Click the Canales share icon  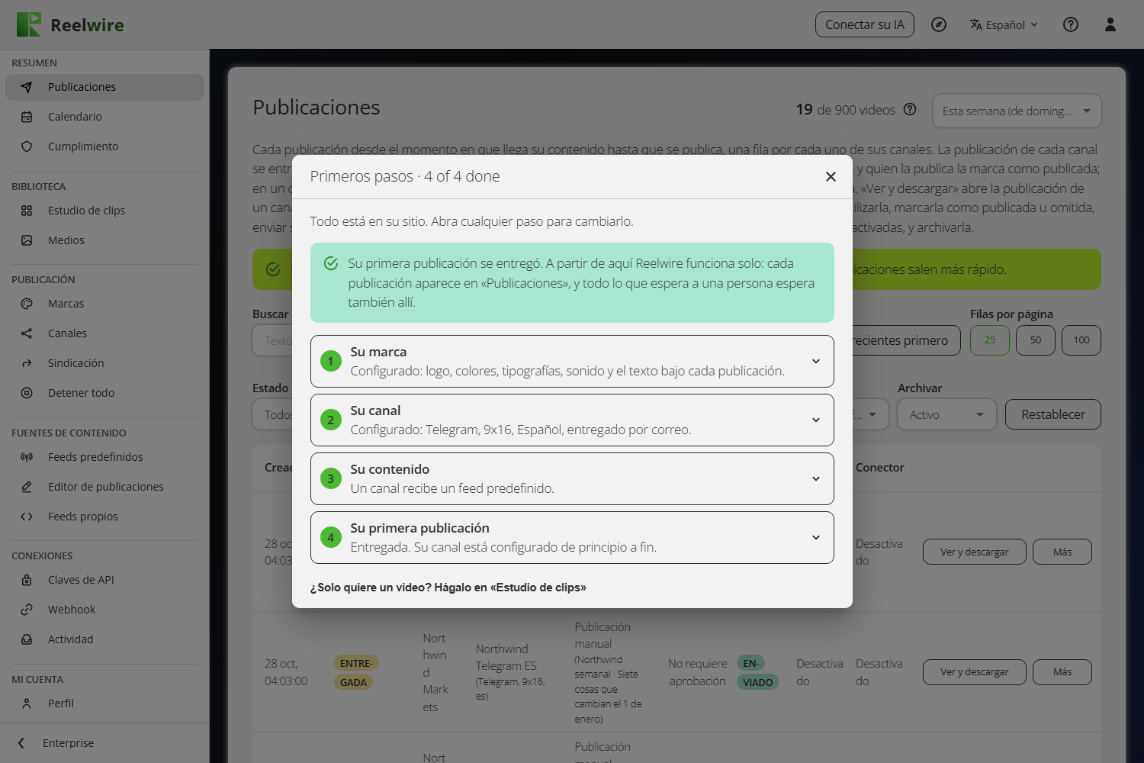point(27,333)
